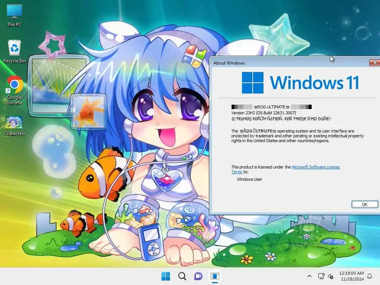Close the About Windows dialog with red X
Image resolution: width=380 pixels, height=285 pixels.
tap(375, 63)
